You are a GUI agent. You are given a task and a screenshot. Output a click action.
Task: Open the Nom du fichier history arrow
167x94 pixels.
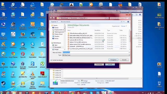click(x=129, y=52)
